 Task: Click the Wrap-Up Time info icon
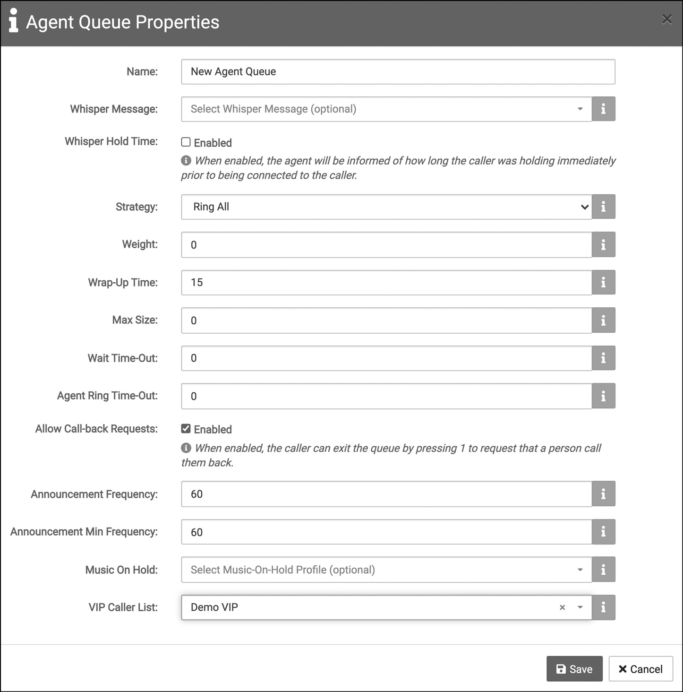click(603, 282)
